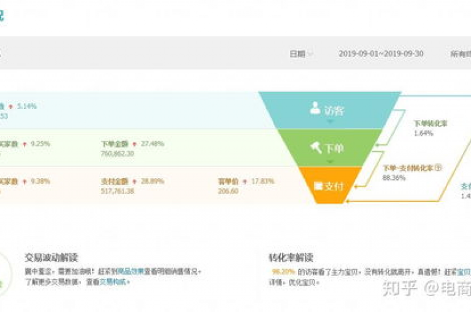The width and height of the screenshot is (471, 312).
Task: Click the red up arrow before 5.14%
Action: tap(11, 106)
